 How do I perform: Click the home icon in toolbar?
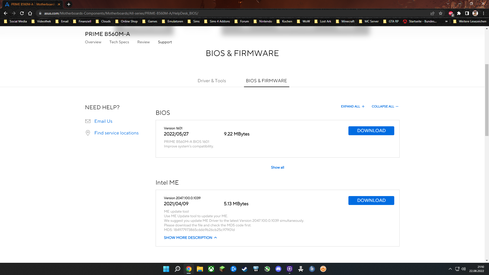click(x=30, y=13)
